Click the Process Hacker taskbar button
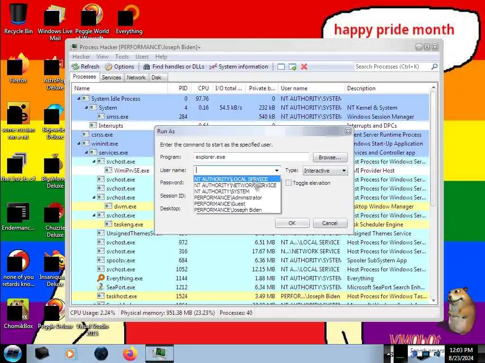The height and width of the screenshot is (363, 485). [x=160, y=354]
